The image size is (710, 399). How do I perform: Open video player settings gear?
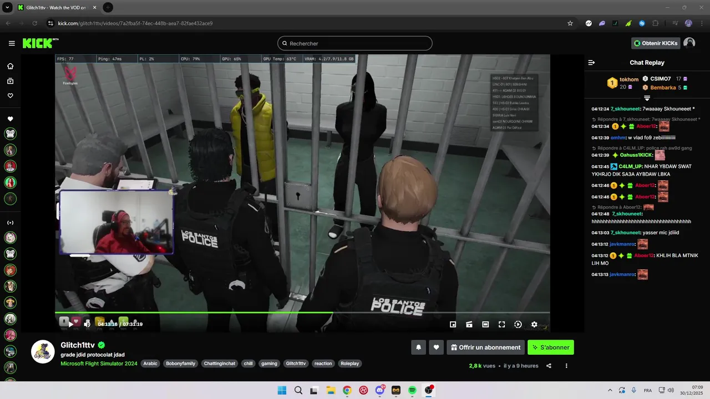click(x=534, y=325)
